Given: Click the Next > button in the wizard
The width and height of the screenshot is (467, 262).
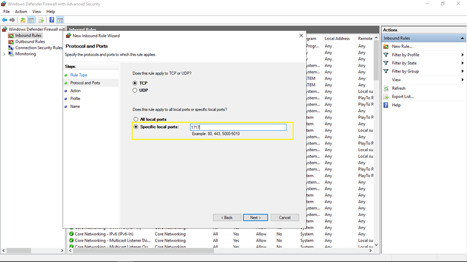Looking at the screenshot, I should (x=255, y=218).
